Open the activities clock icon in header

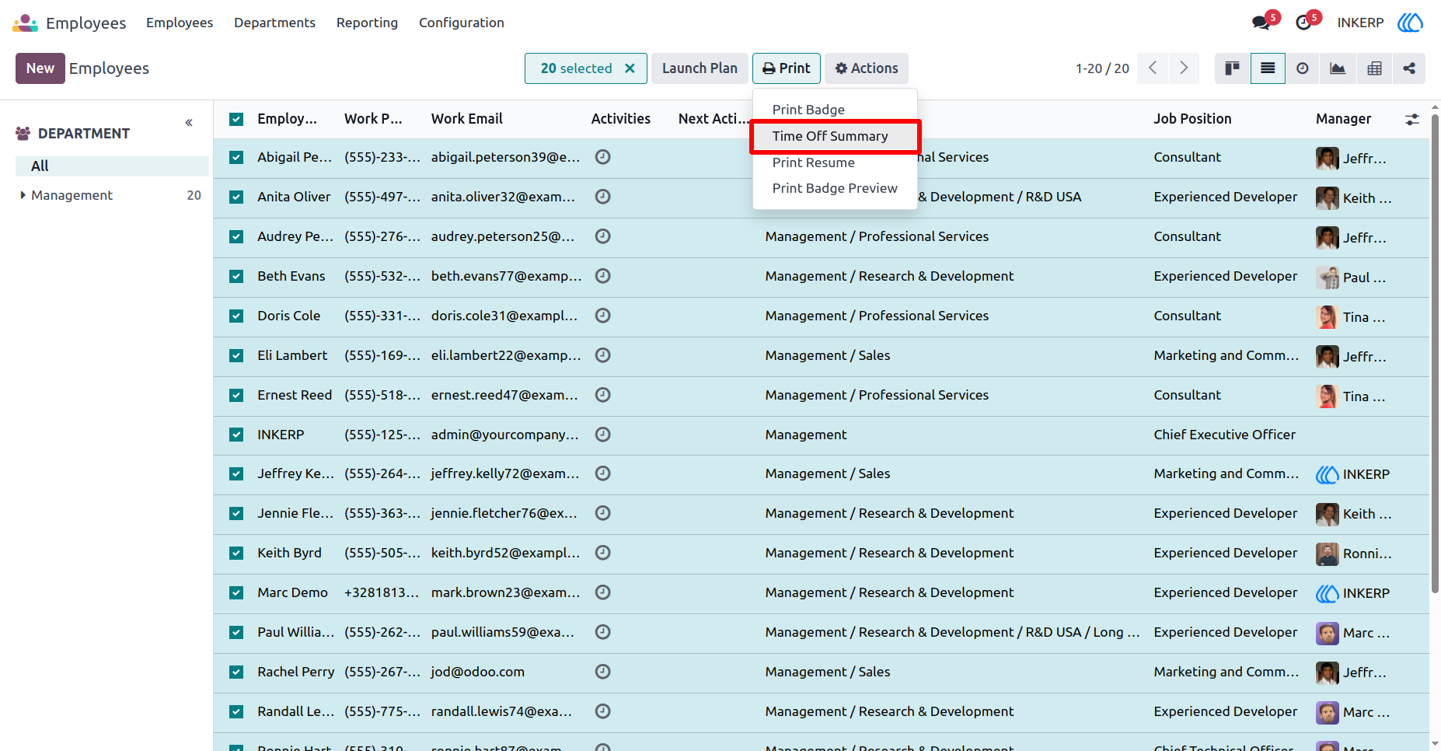[1304, 23]
